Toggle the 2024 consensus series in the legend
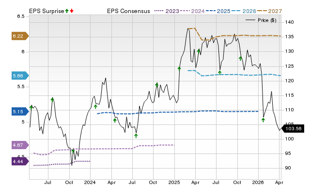Screen dimensions: 310x185 192,11
